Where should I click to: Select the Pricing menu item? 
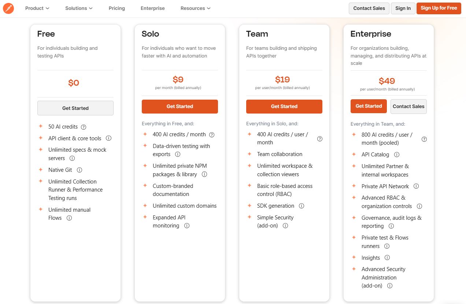tap(116, 8)
